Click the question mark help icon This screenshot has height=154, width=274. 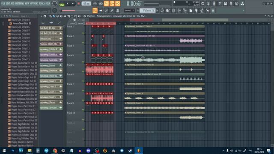tap(220, 3)
